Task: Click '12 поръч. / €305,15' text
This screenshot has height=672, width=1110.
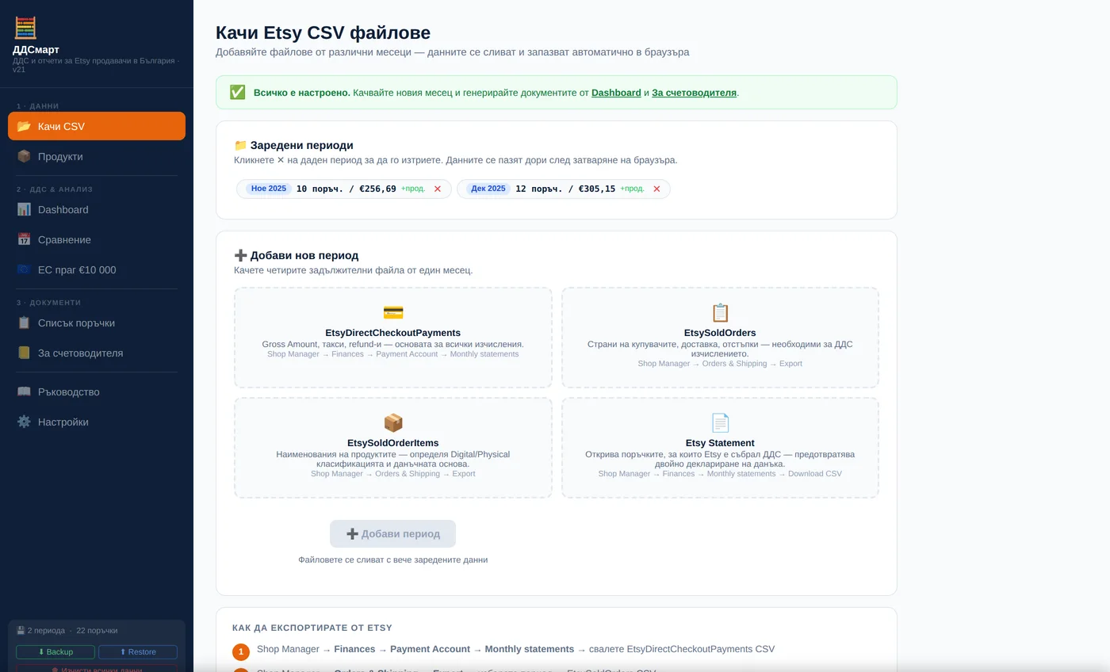Action: 565,189
